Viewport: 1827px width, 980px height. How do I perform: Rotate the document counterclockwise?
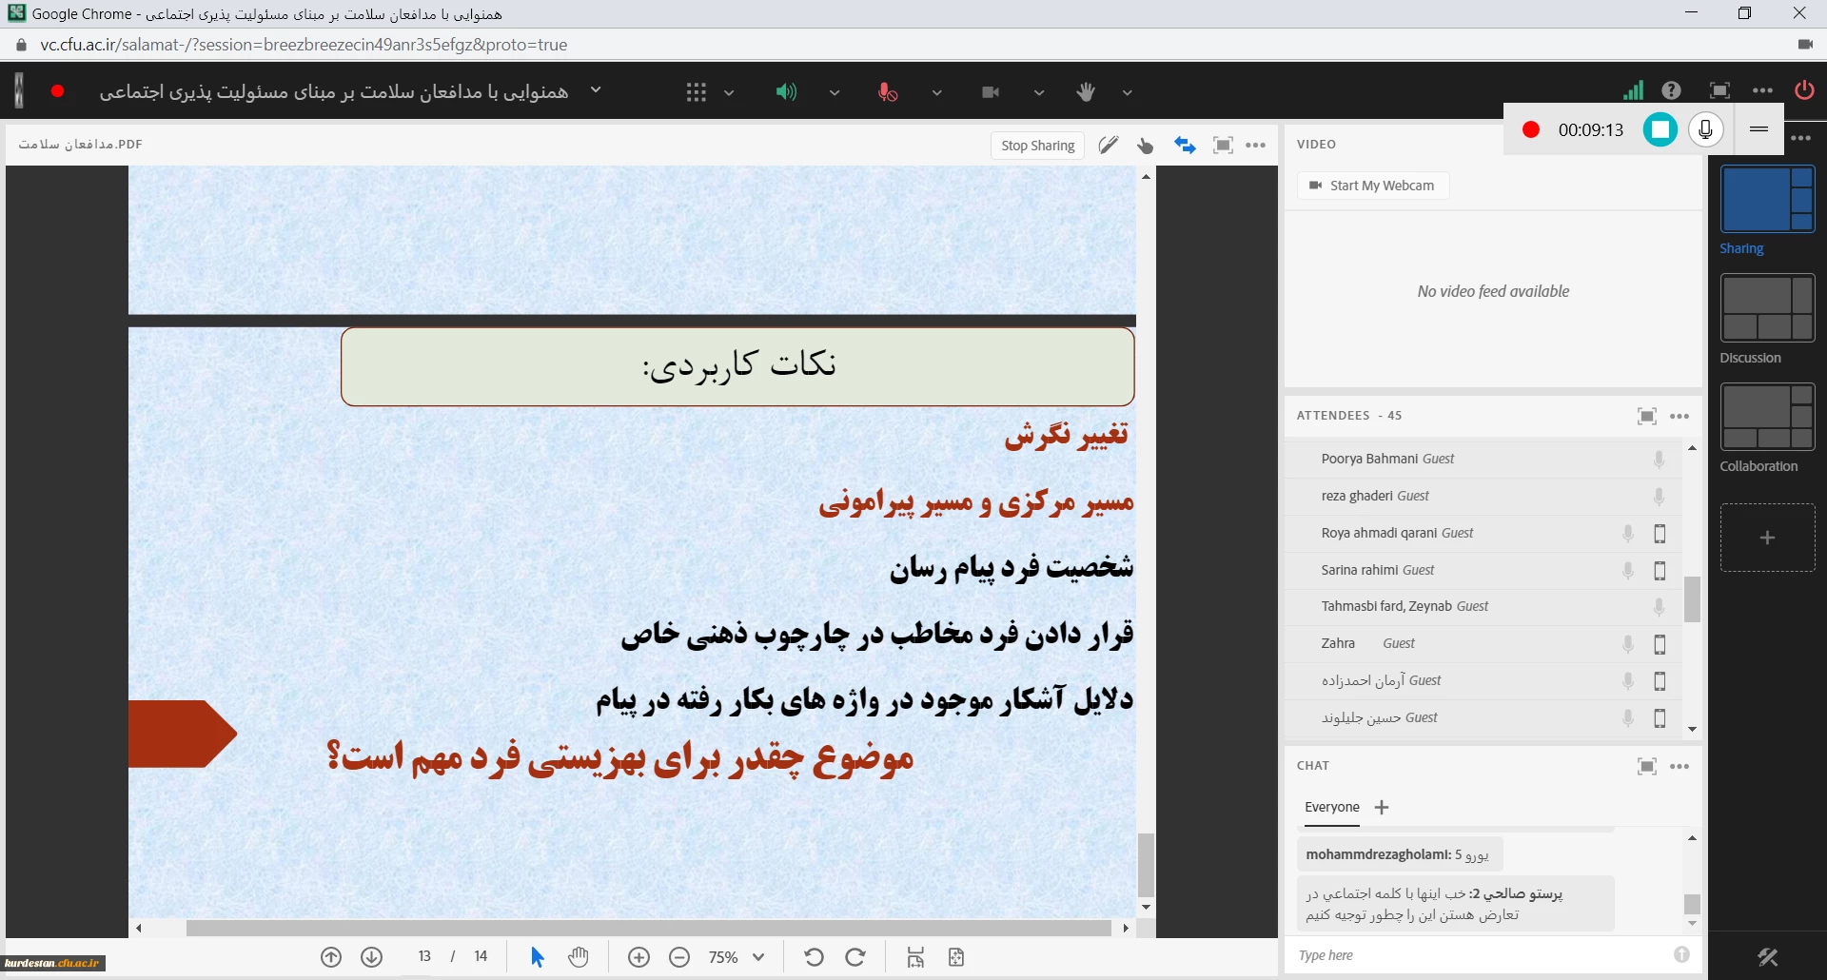click(814, 957)
